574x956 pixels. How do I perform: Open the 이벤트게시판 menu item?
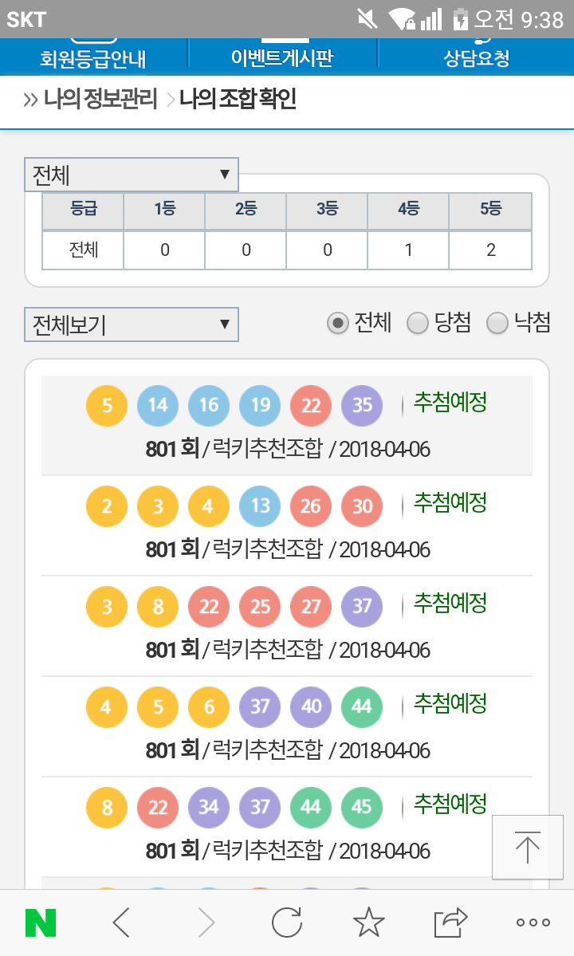click(x=282, y=57)
